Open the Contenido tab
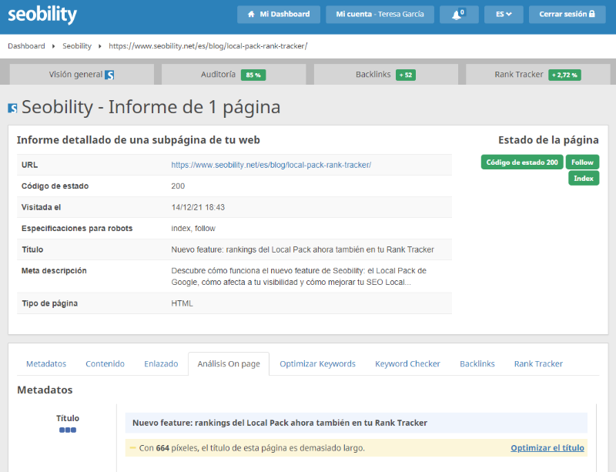Image resolution: width=616 pixels, height=472 pixels. [x=105, y=364]
